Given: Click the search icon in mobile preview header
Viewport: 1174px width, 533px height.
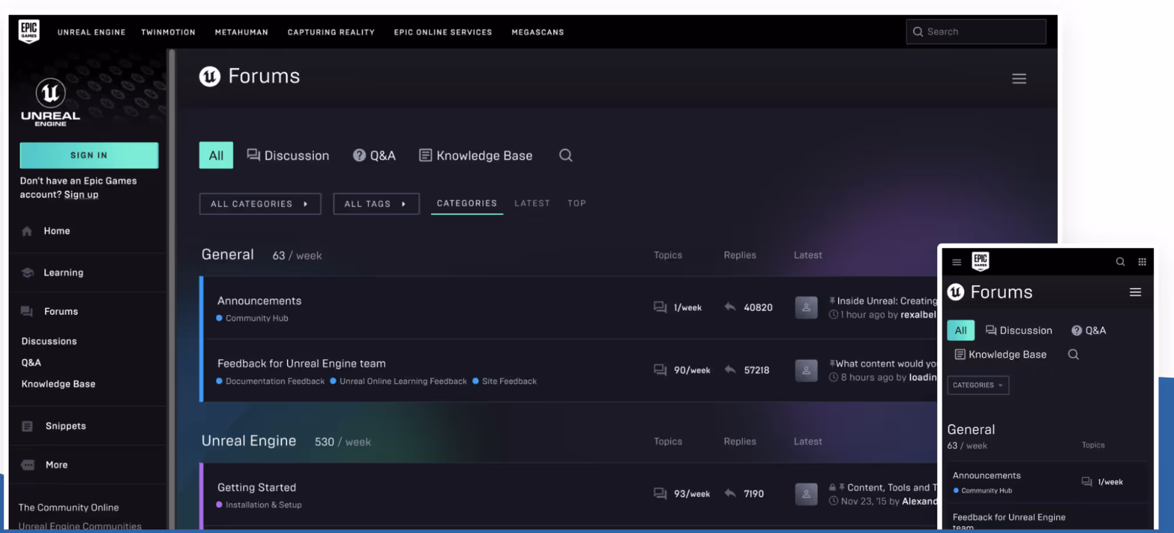Looking at the screenshot, I should click(x=1120, y=262).
